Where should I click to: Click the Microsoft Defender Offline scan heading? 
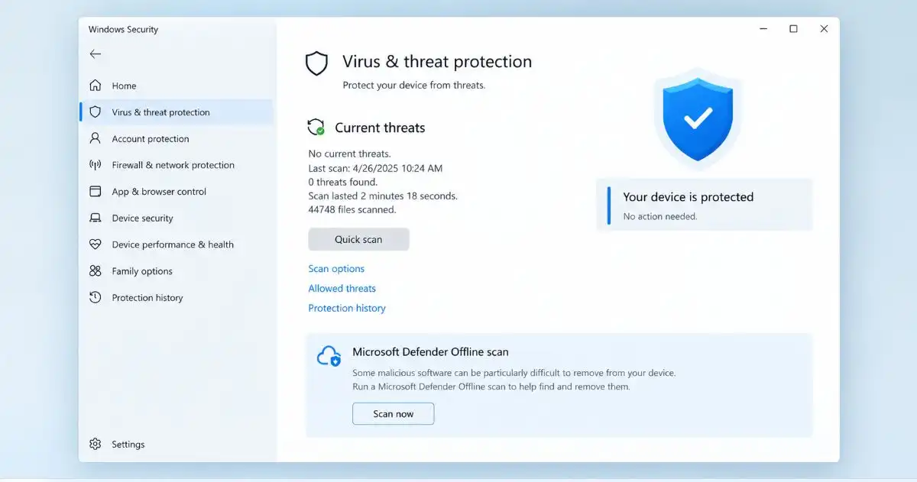click(x=430, y=352)
